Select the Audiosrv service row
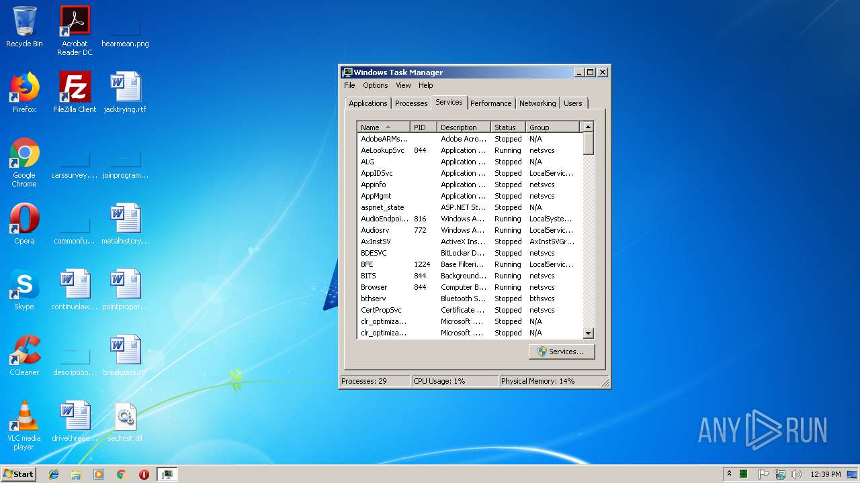Screen dimensions: 860x483 coord(470,230)
